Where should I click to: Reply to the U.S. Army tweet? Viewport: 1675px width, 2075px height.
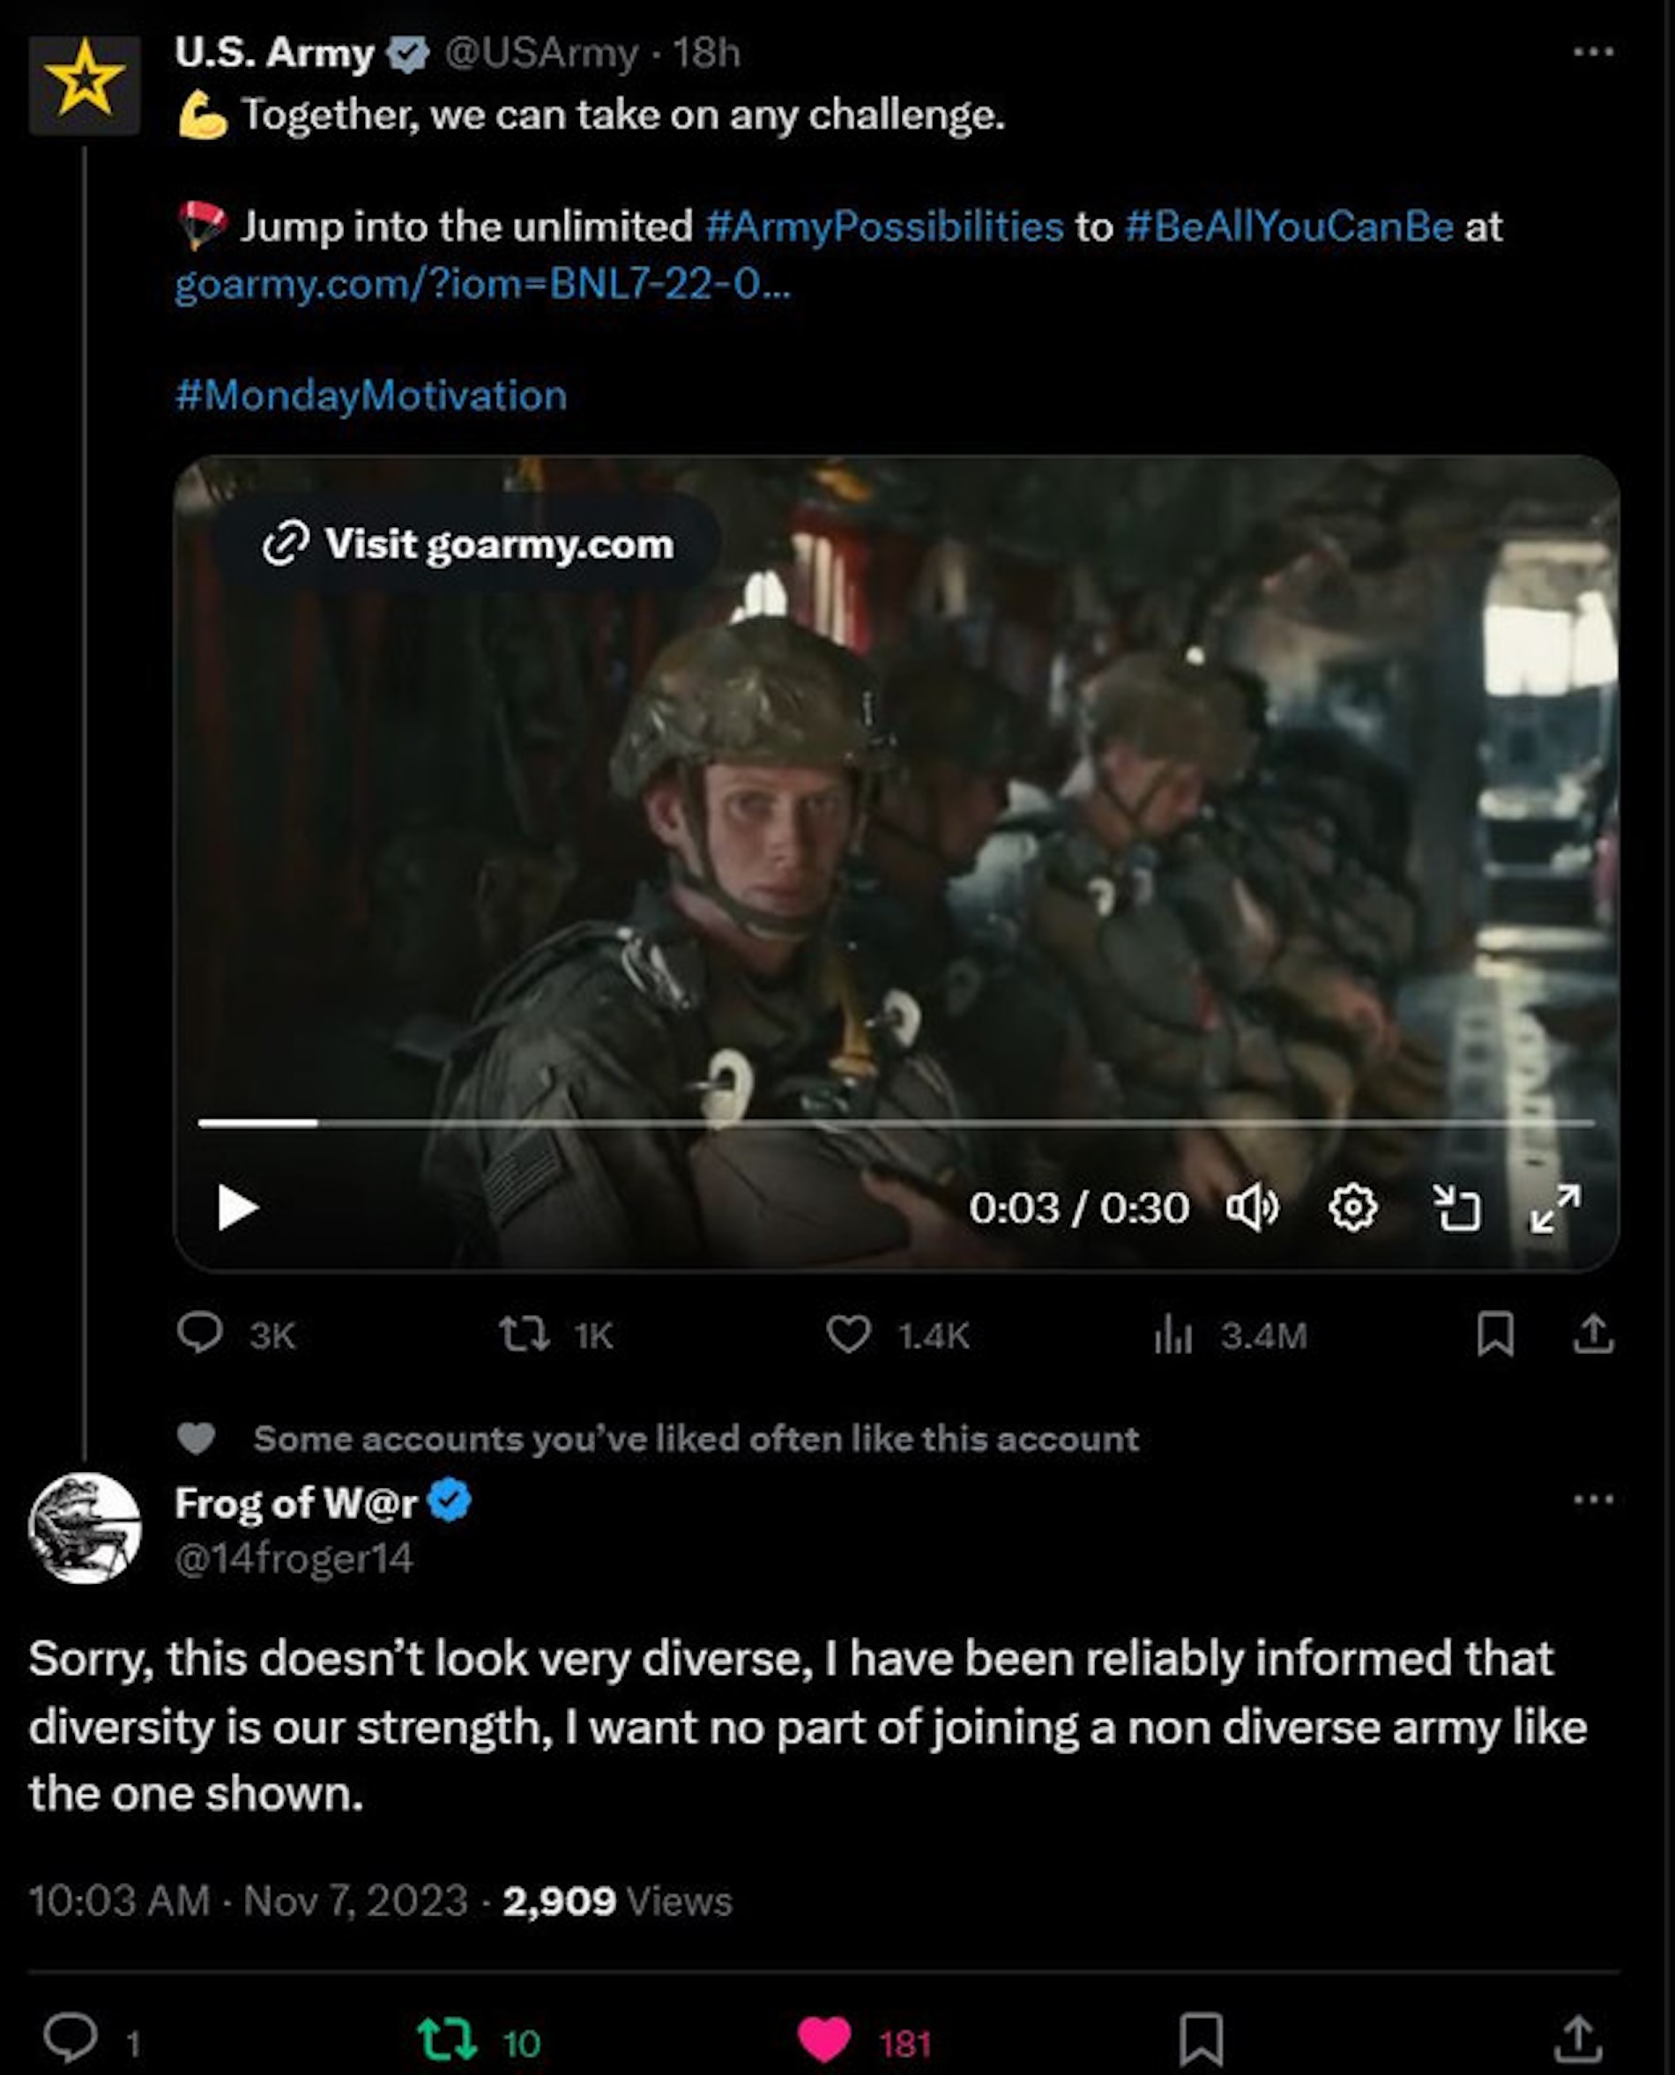coord(201,1335)
